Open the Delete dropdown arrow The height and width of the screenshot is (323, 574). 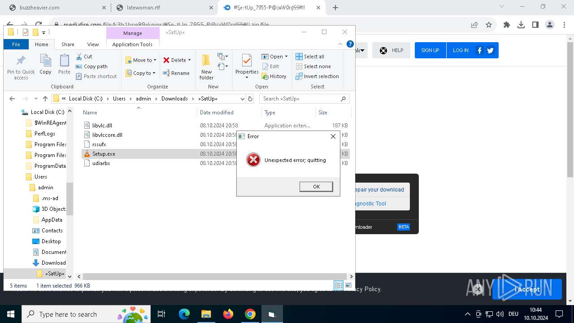(189, 60)
